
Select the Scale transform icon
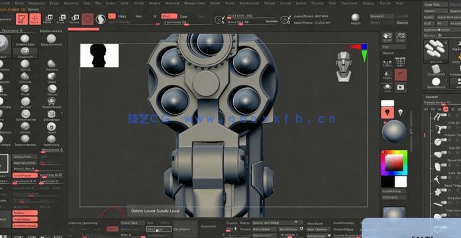(x=61, y=19)
